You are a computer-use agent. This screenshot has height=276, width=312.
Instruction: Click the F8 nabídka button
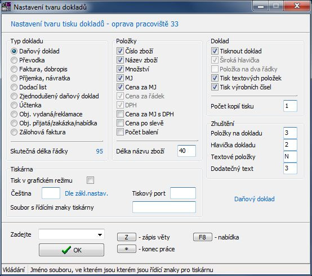point(203,237)
